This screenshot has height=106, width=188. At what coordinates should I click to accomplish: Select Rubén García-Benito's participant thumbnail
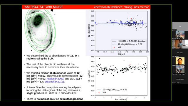(x=180, y=62)
